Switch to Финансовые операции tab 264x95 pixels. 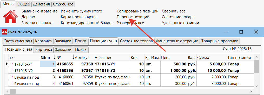177,41
